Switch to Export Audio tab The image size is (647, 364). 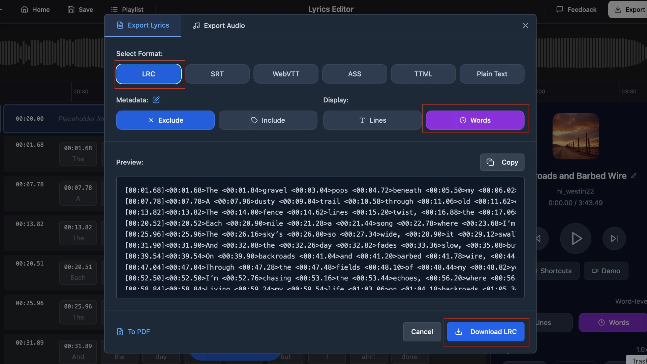coord(219,26)
